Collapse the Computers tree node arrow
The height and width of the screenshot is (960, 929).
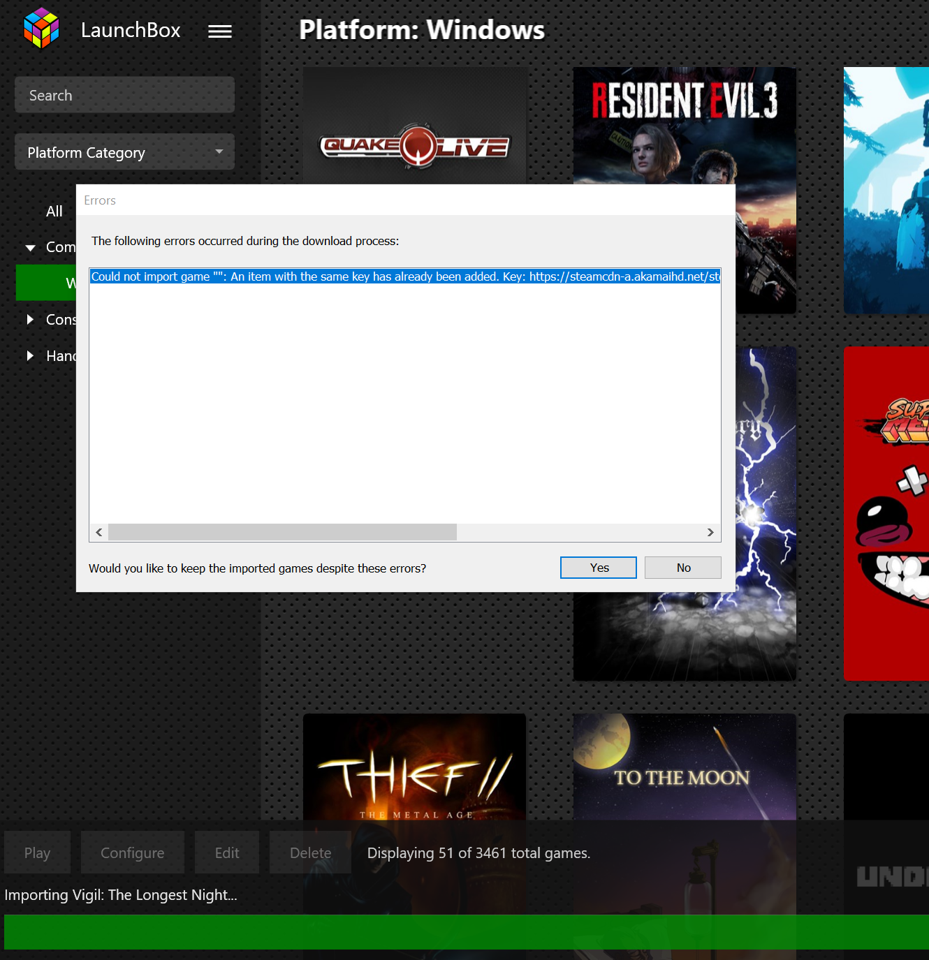coord(30,248)
